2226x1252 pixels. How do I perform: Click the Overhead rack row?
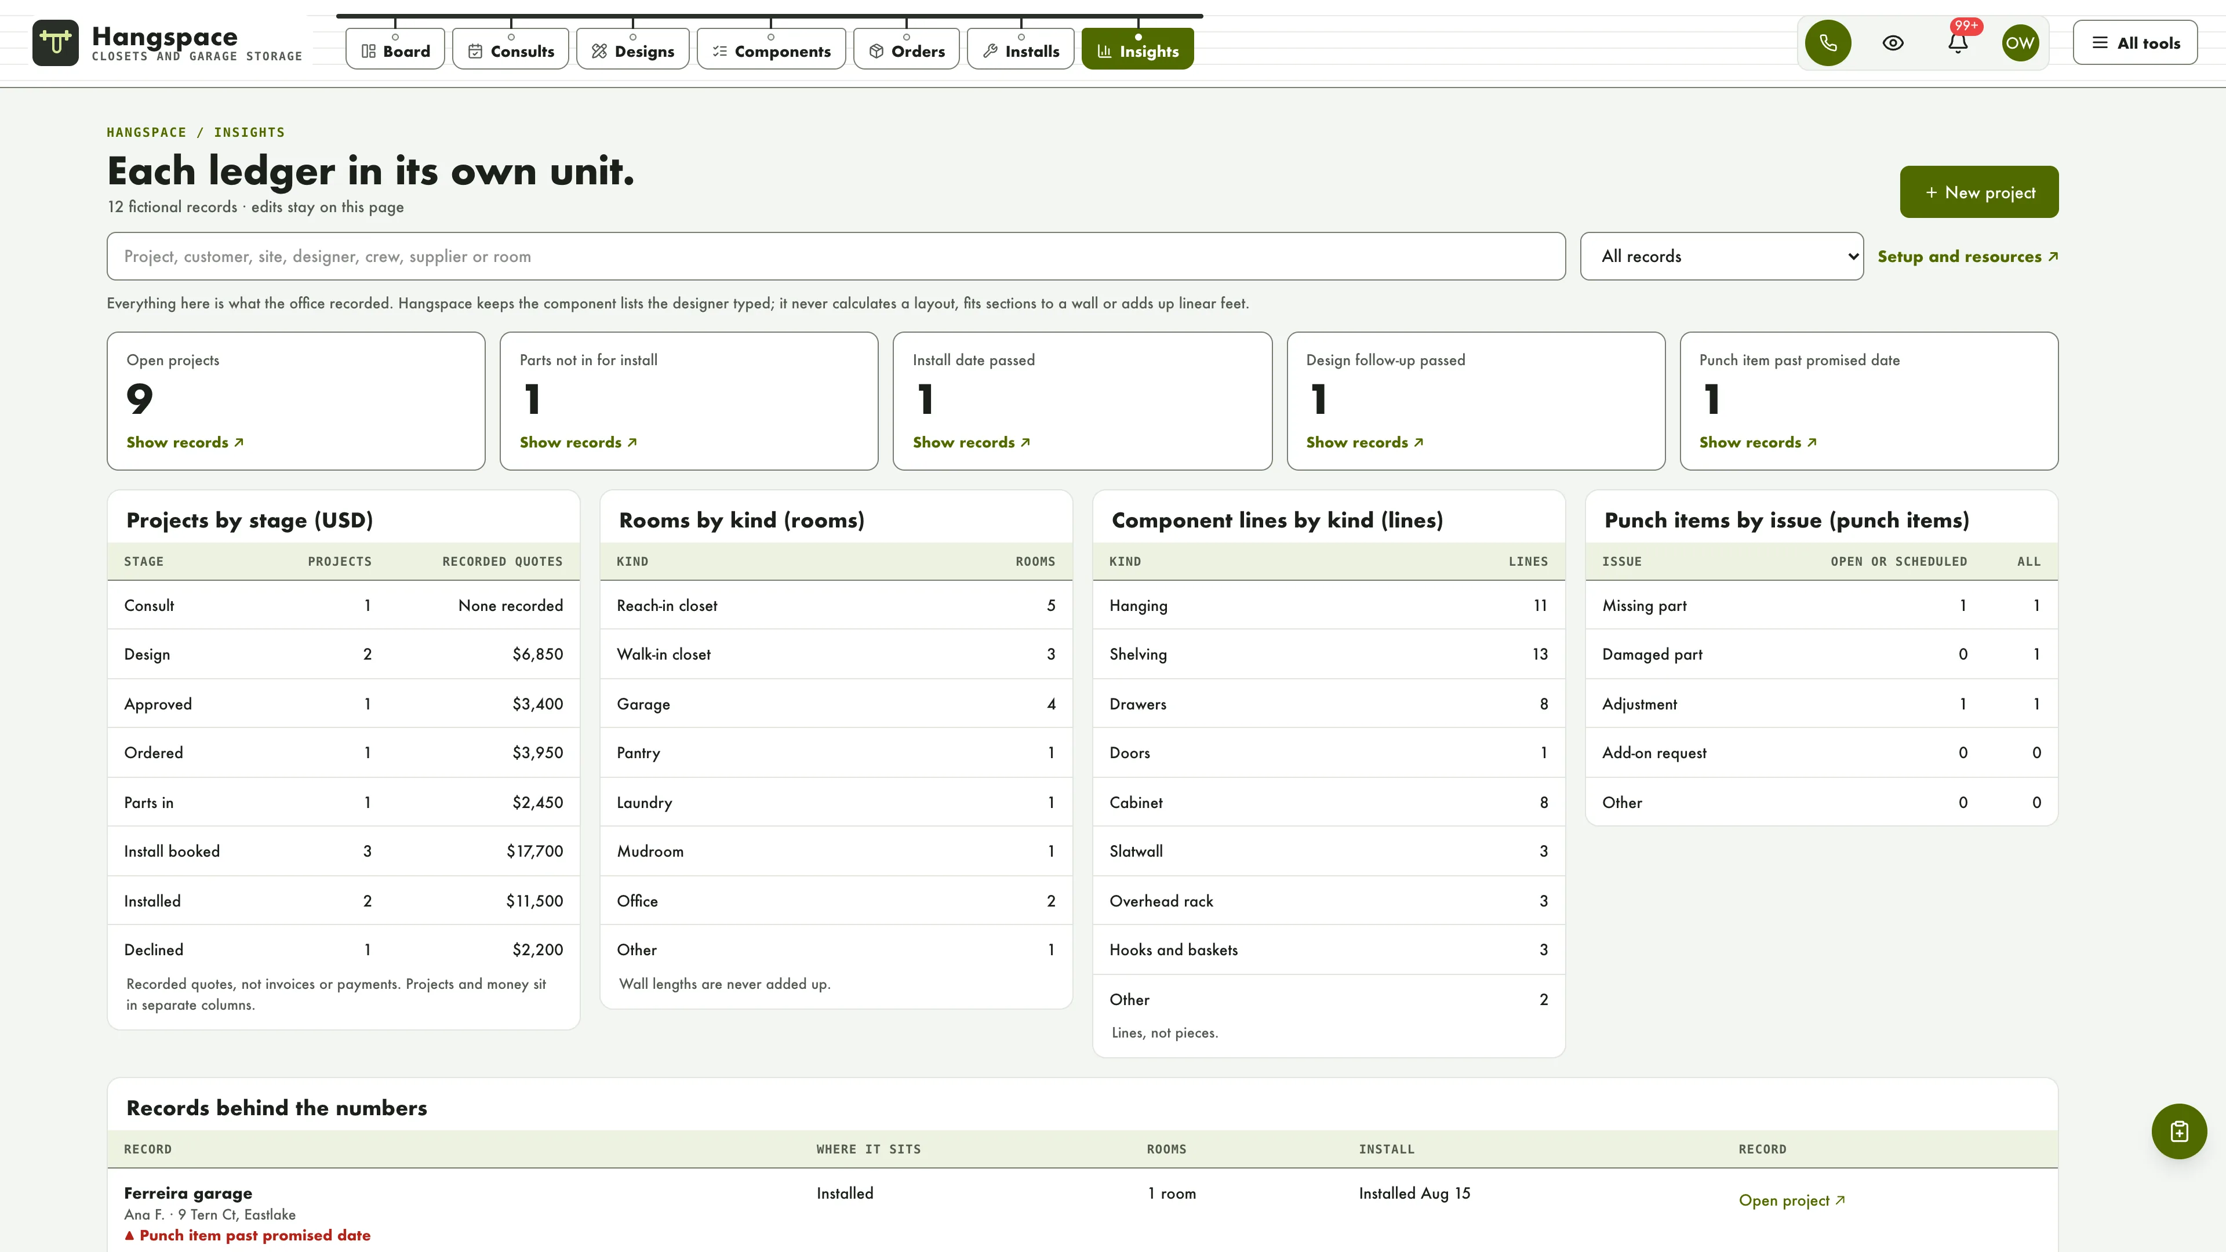(x=1328, y=901)
